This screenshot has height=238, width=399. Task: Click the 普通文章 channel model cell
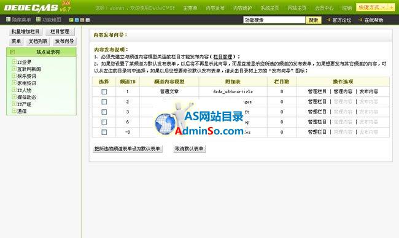coord(169,91)
